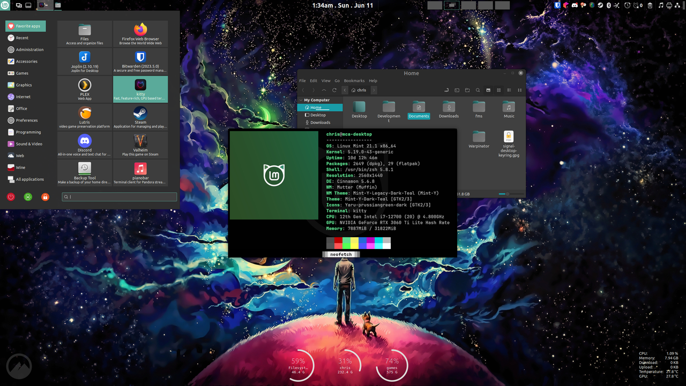Click the red power off button
Viewport: 686px width, 386px height.
tap(11, 197)
